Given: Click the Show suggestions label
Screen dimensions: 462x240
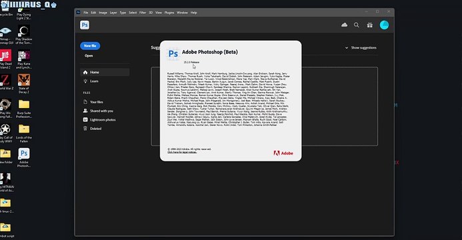Looking at the screenshot, I should [x=363, y=48].
